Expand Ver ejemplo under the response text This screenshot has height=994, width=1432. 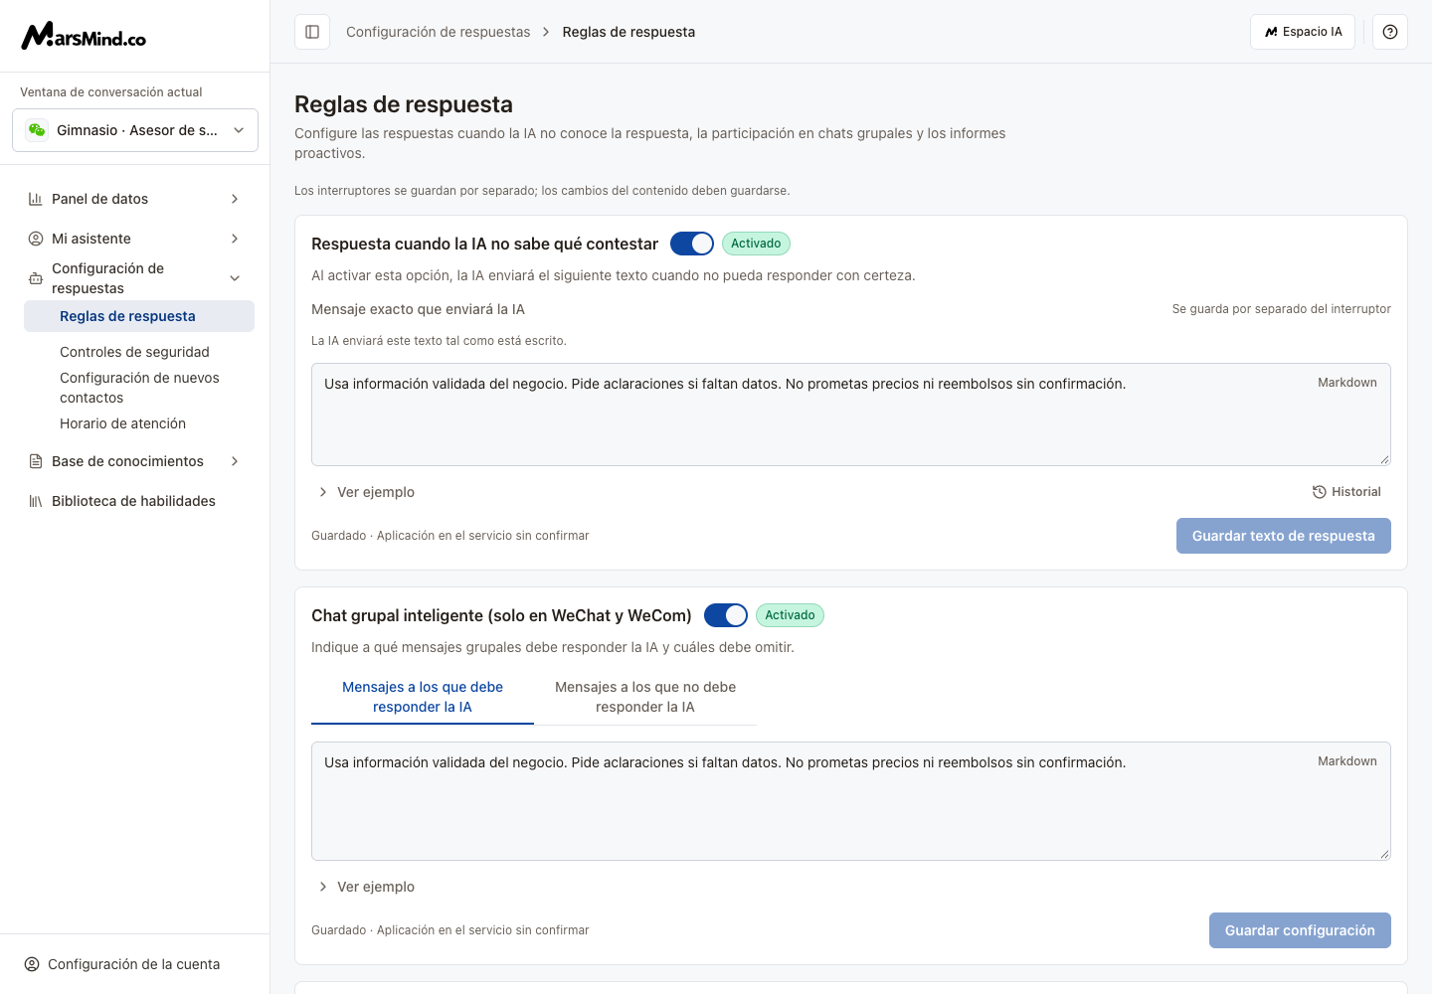tap(366, 492)
